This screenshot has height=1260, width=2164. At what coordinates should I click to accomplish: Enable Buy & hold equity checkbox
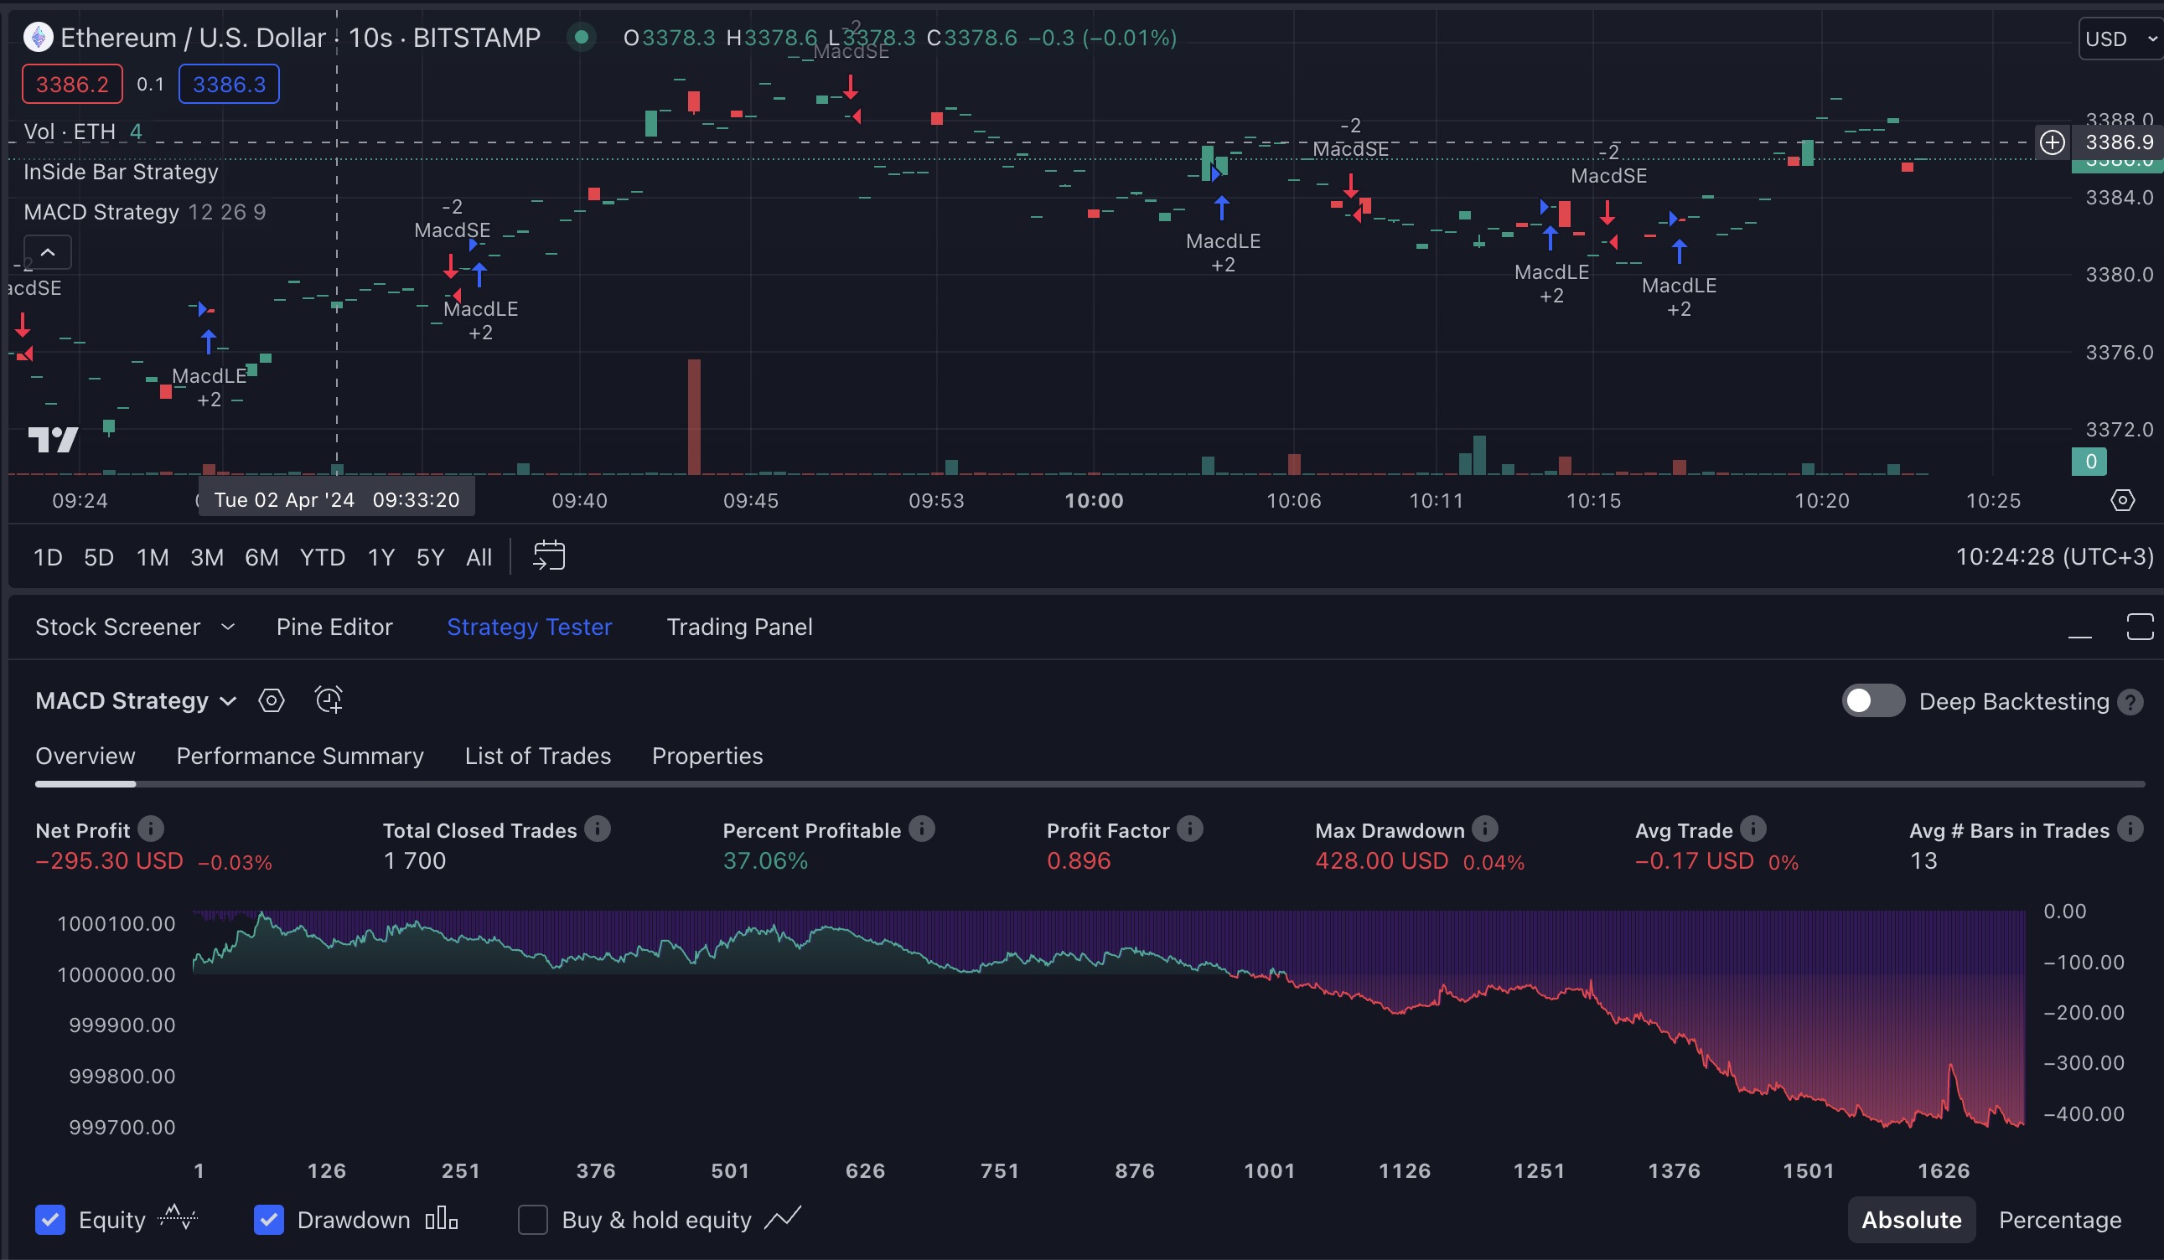click(532, 1220)
